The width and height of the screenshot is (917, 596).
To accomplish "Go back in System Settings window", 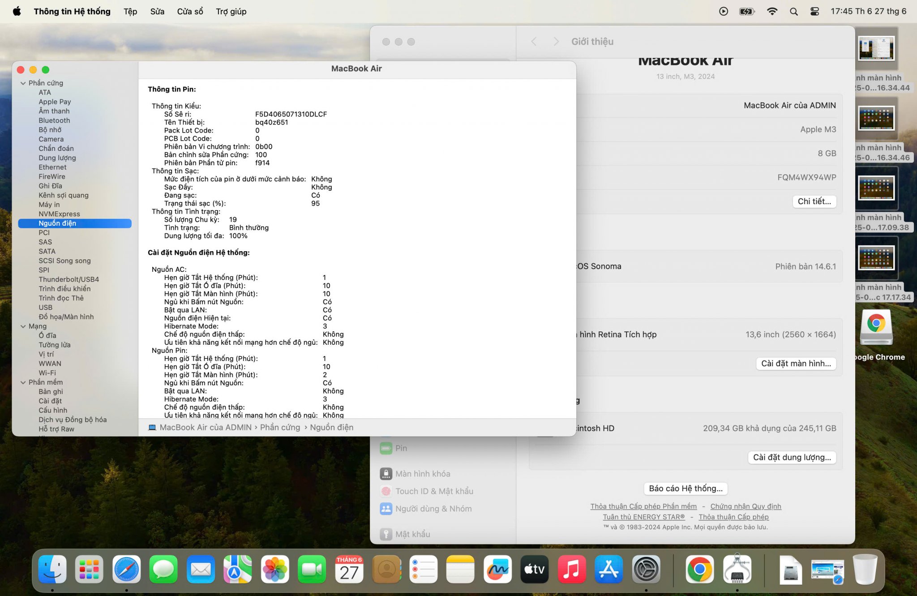I will 534,42.
